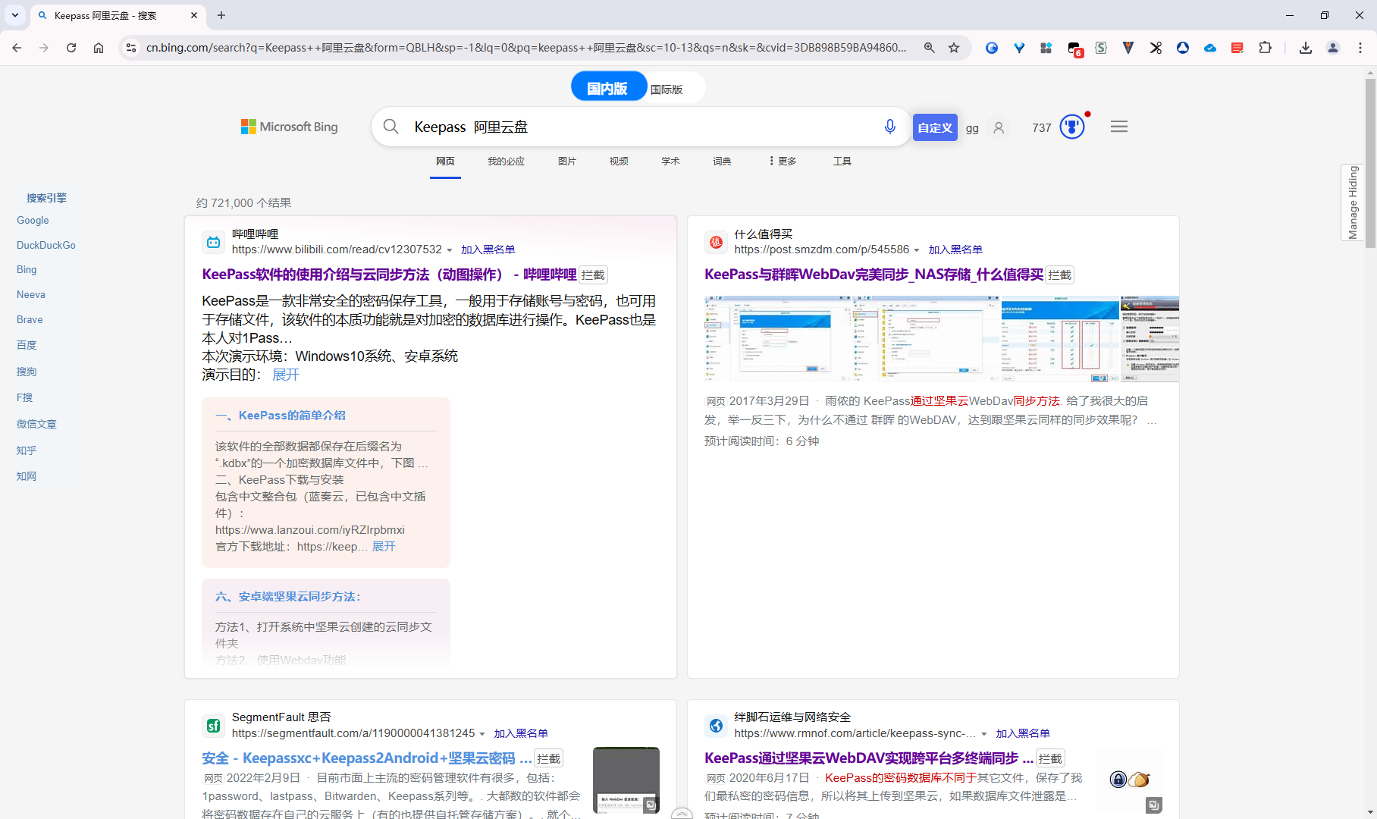
Task: Open the Bing Rewards trophy icon
Action: 1072,126
